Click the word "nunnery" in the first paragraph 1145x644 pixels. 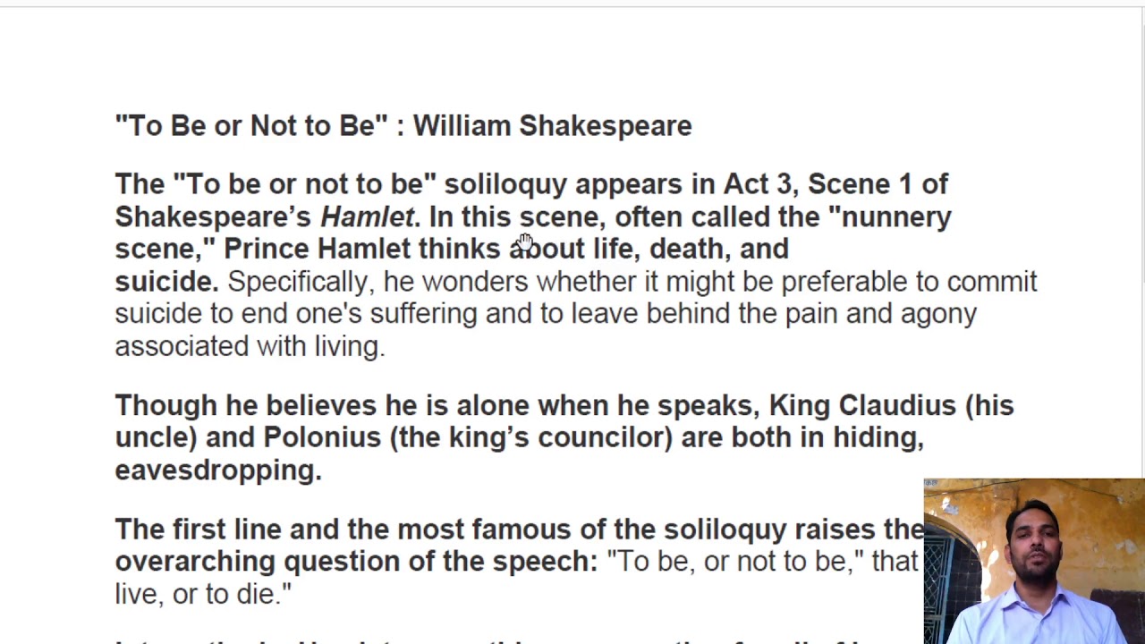[896, 216]
